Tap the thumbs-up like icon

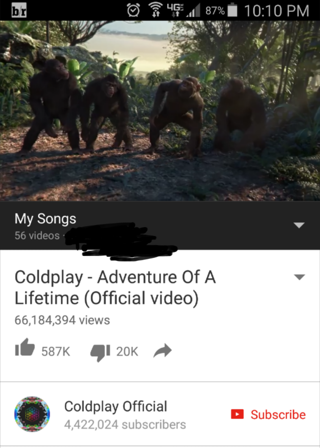coord(25,347)
